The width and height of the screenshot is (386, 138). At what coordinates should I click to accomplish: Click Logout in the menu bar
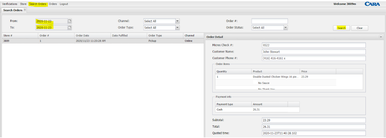[x=64, y=4]
